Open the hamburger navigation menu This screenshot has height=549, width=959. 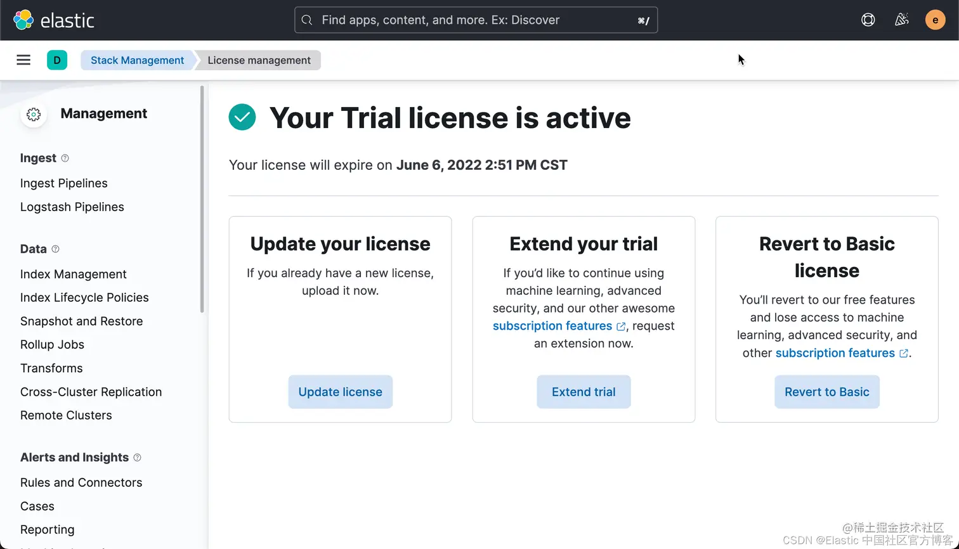[23, 60]
